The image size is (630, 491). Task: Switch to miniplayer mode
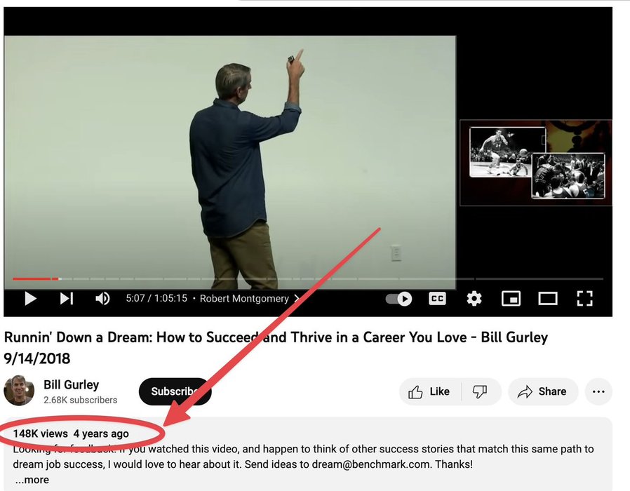(511, 299)
